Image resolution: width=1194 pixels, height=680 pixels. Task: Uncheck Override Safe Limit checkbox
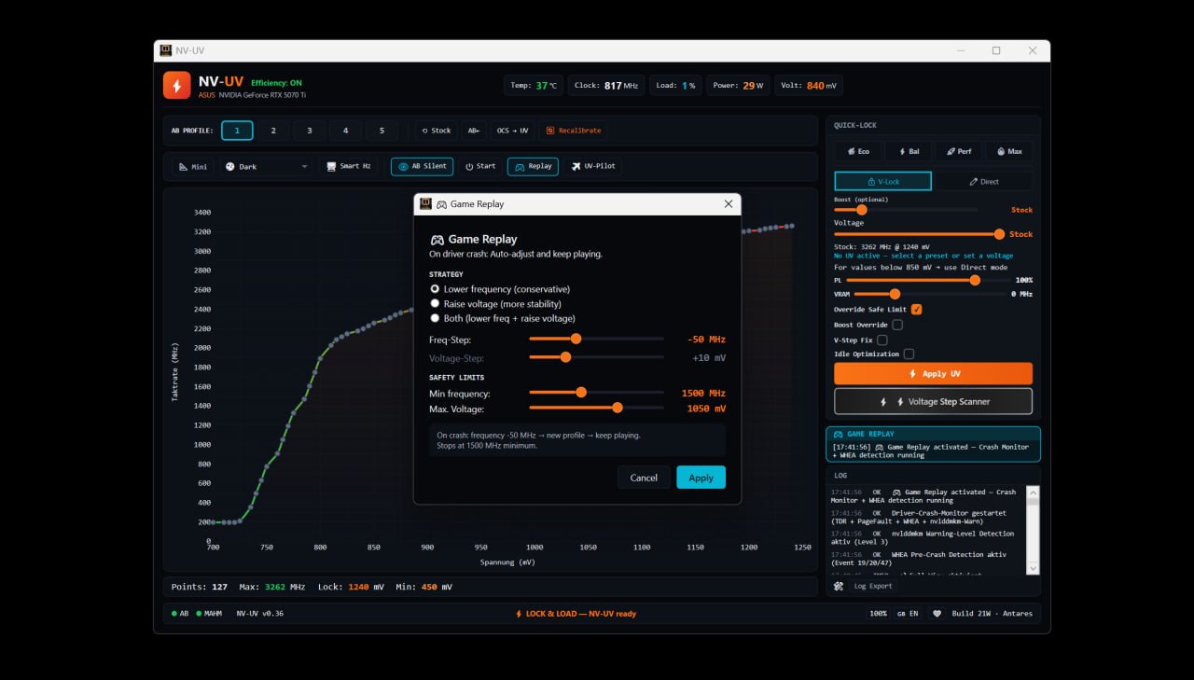tap(916, 310)
